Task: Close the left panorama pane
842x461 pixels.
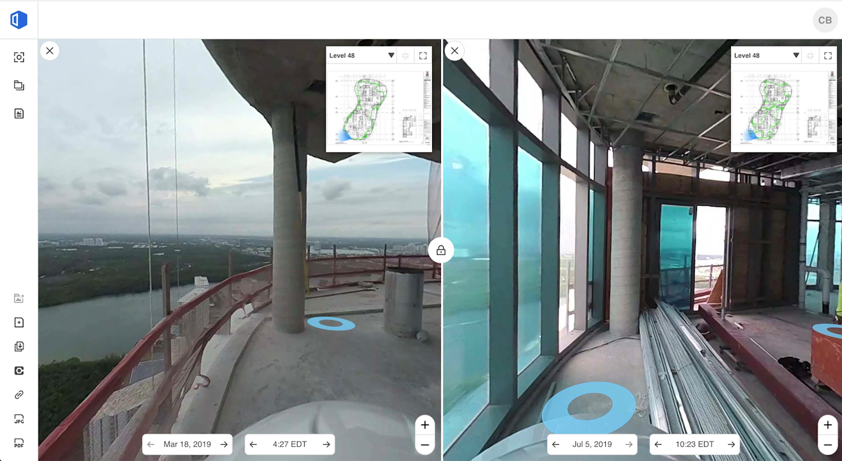Action: click(x=50, y=51)
